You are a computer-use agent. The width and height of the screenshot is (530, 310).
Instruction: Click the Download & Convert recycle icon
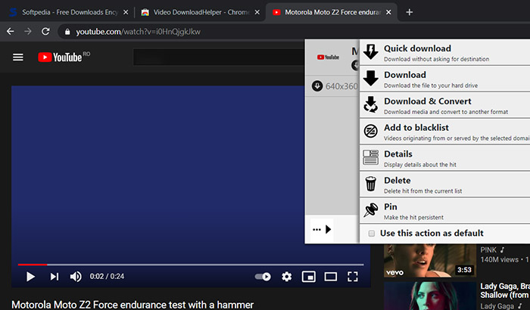[371, 104]
